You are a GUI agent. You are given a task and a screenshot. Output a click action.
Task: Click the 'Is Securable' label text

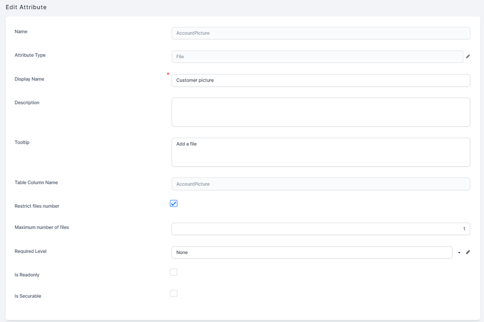(x=28, y=296)
